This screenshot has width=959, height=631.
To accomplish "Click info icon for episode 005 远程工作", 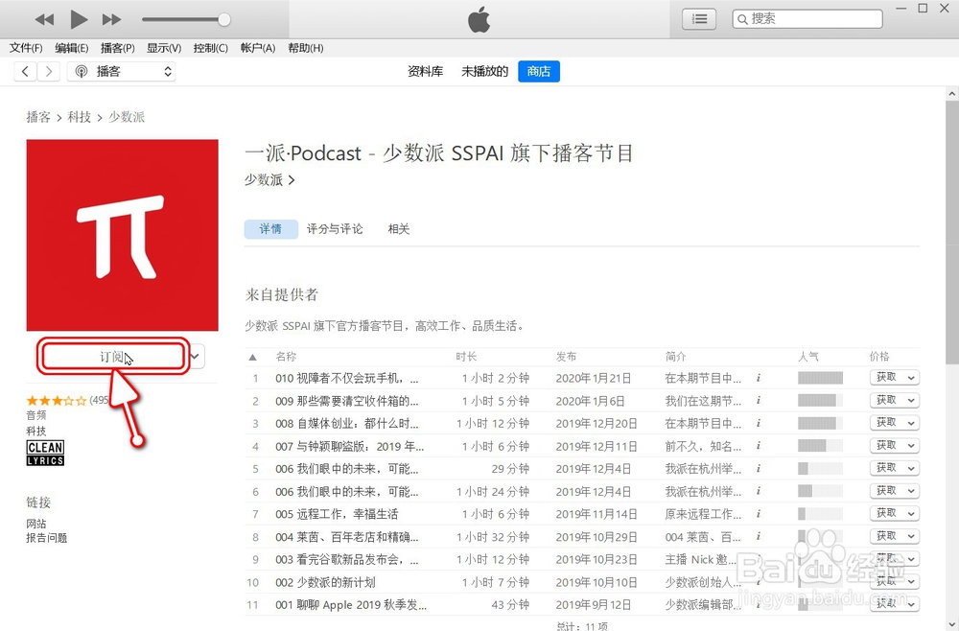I will click(759, 514).
